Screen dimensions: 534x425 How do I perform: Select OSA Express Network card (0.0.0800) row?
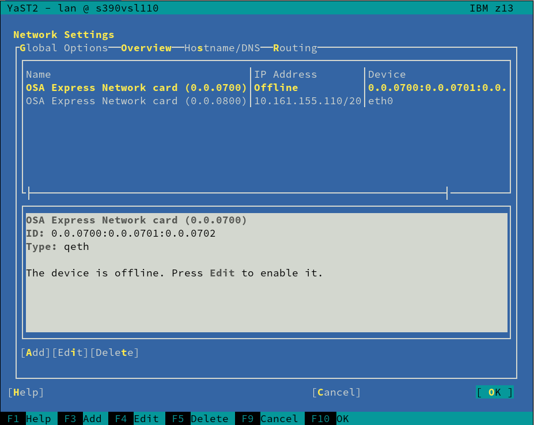coord(137,101)
